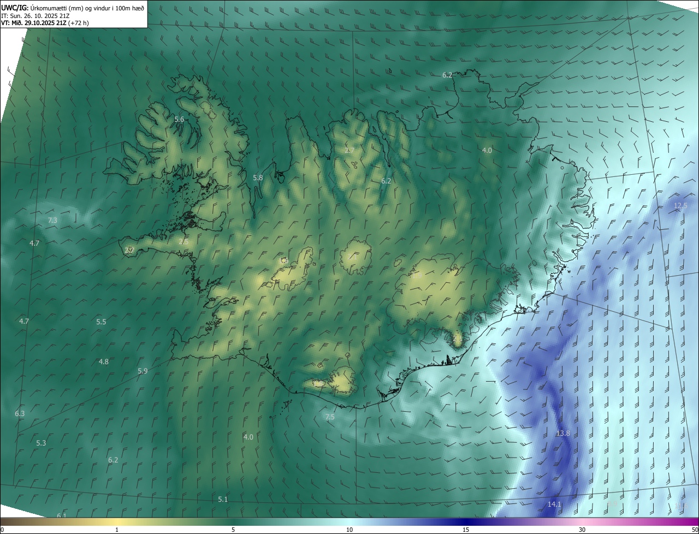699x534 pixels.
Task: Click the 5.1 value label
Action: [x=223, y=499]
